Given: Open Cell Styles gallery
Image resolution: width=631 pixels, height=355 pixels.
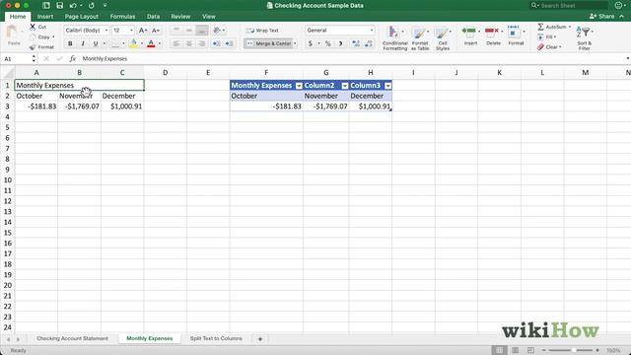Looking at the screenshot, I should [443, 37].
